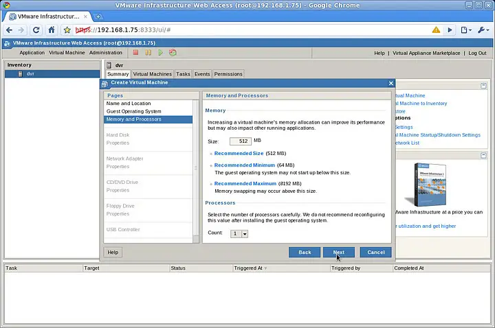
Task: Switch to the Virtual Machines tab
Action: tap(152, 74)
